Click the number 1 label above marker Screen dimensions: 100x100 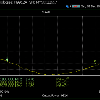pyautogui.click(x=7, y=57)
